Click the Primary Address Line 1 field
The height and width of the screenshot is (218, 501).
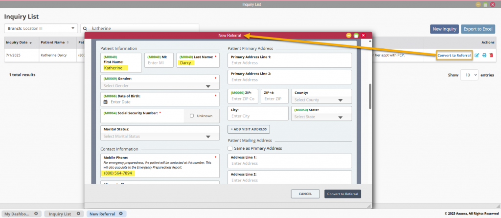[290, 63]
